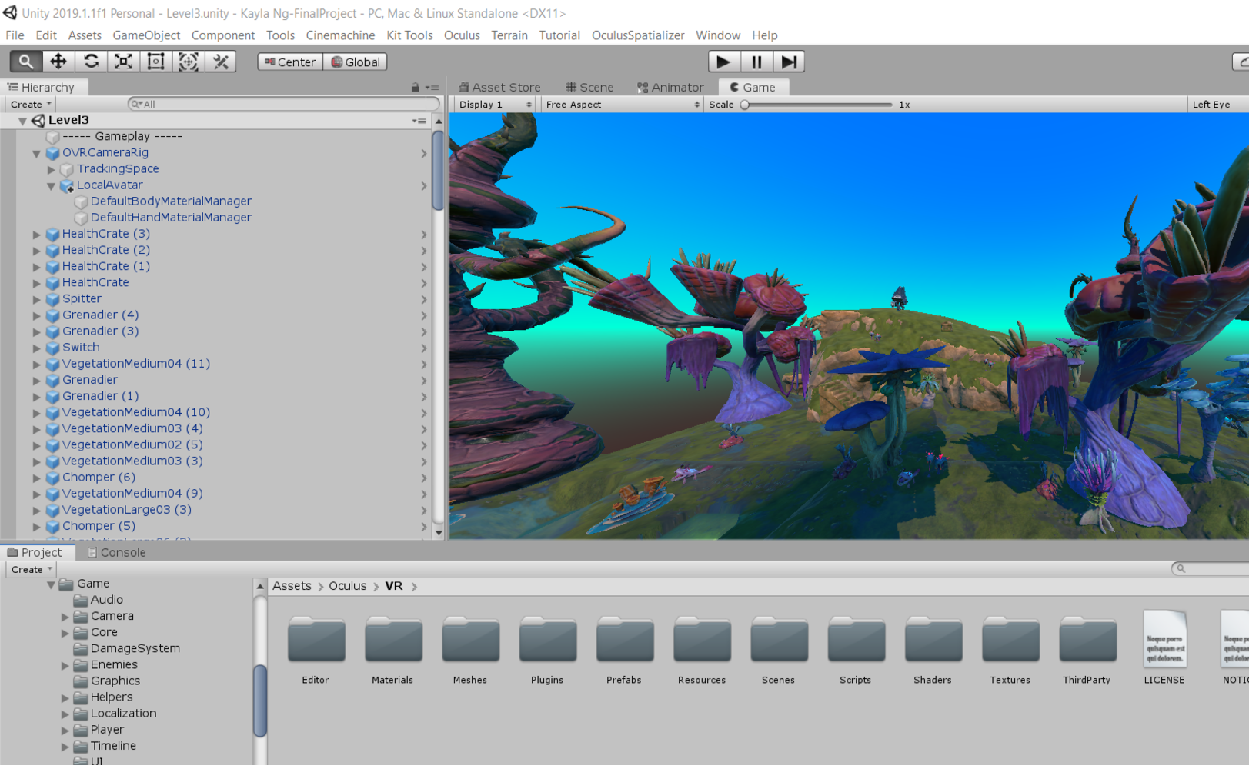Viewport: 1249px width, 769px height.
Task: Pause the game
Action: (756, 62)
